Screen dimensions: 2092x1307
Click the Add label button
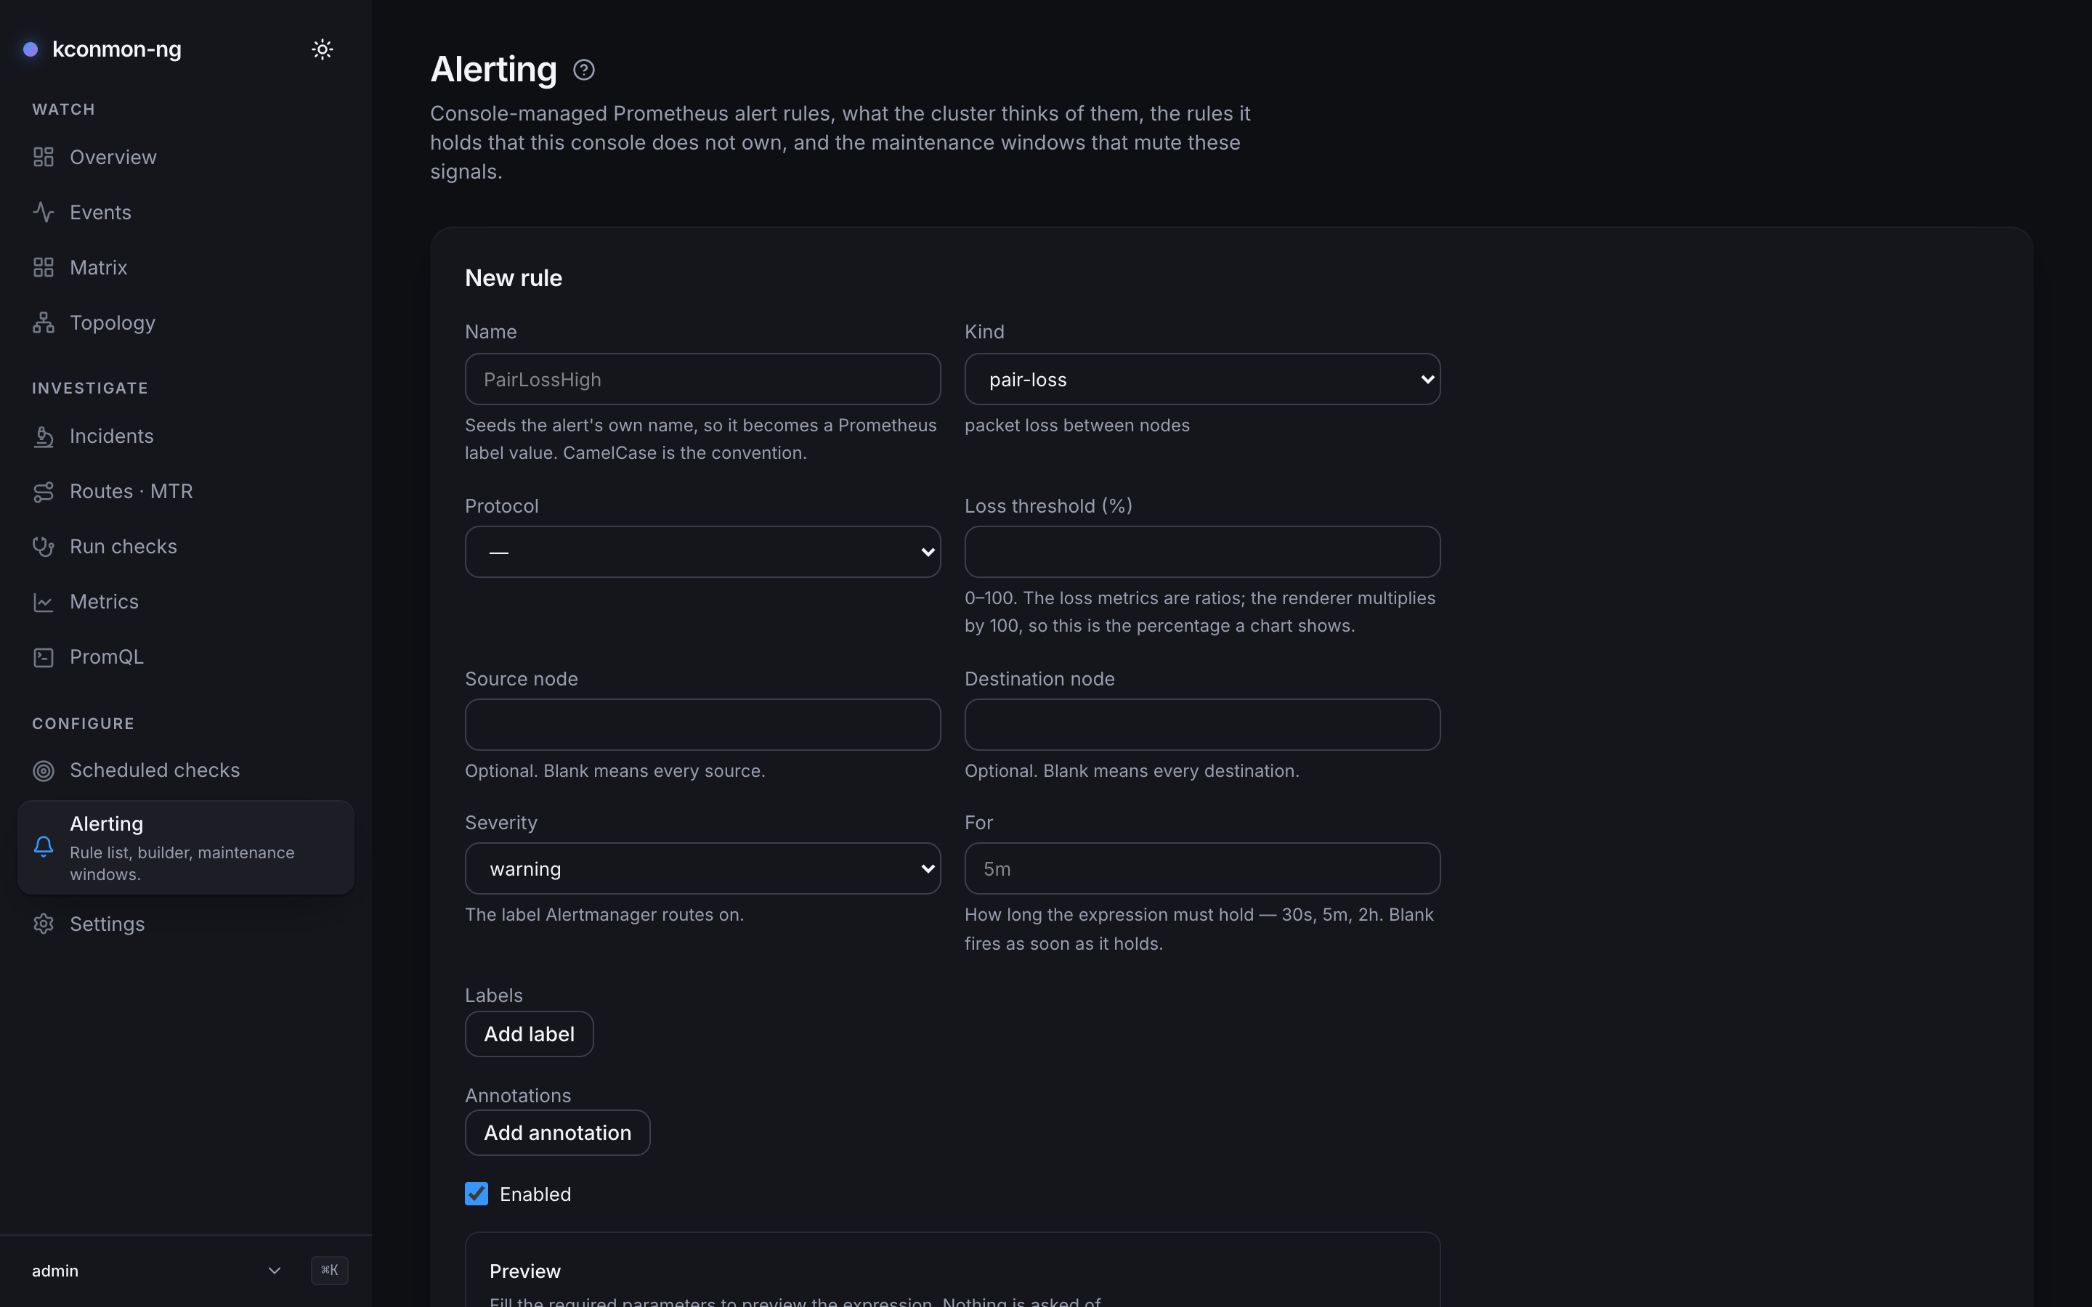pos(529,1034)
